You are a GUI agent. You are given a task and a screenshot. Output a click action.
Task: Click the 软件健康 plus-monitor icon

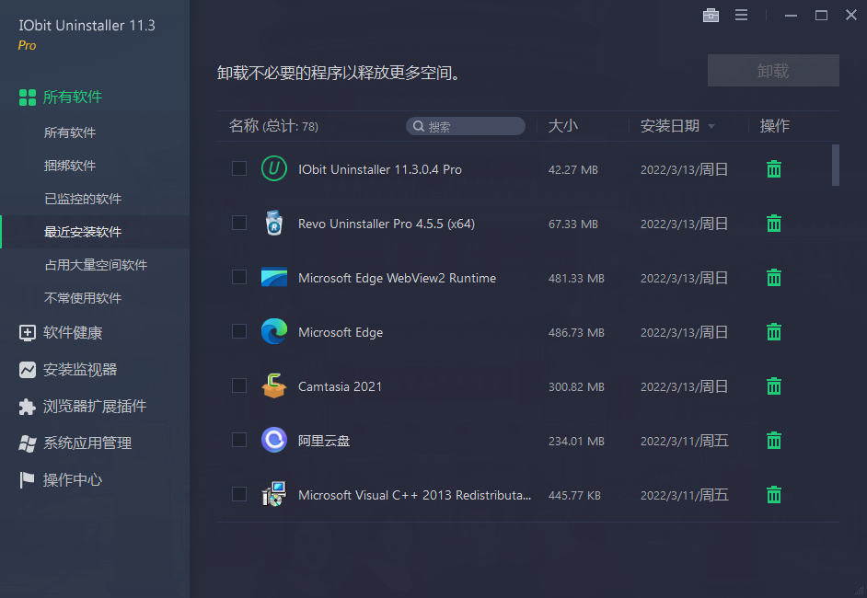pyautogui.click(x=27, y=333)
